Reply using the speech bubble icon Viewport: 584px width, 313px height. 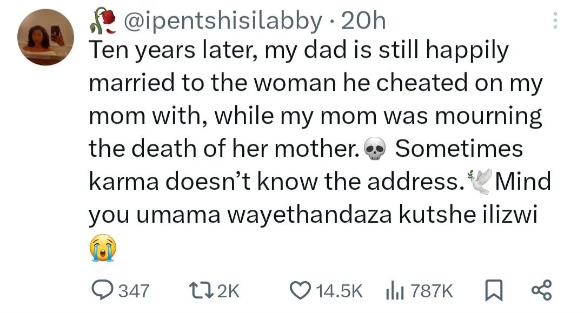[101, 291]
